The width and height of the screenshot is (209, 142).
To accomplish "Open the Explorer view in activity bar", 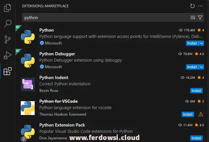I will (8, 8).
